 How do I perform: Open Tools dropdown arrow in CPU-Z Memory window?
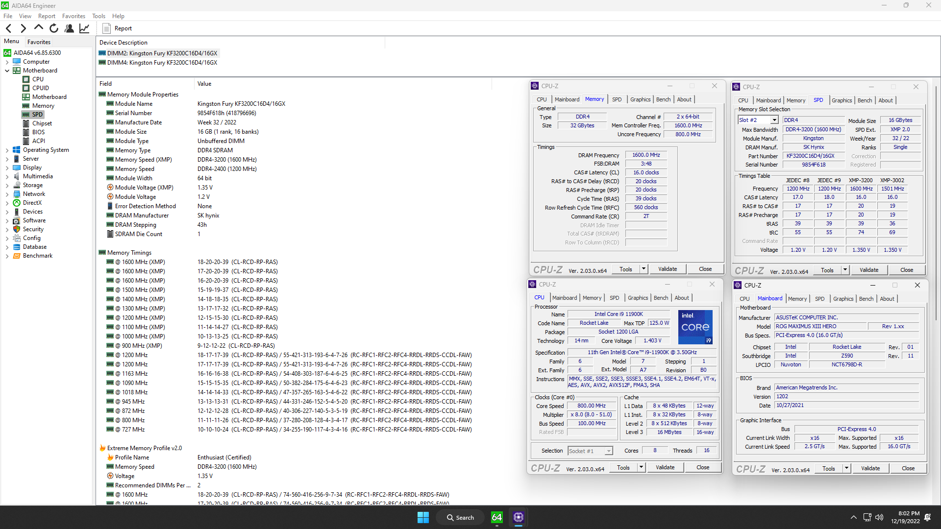click(x=644, y=269)
